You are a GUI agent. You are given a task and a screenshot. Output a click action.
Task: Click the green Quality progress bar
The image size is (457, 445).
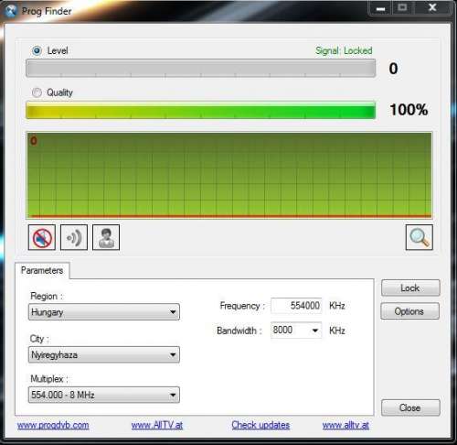pyautogui.click(x=201, y=110)
